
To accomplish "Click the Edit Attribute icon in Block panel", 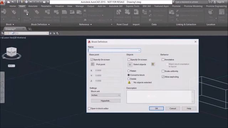I will click(x=14, y=12).
